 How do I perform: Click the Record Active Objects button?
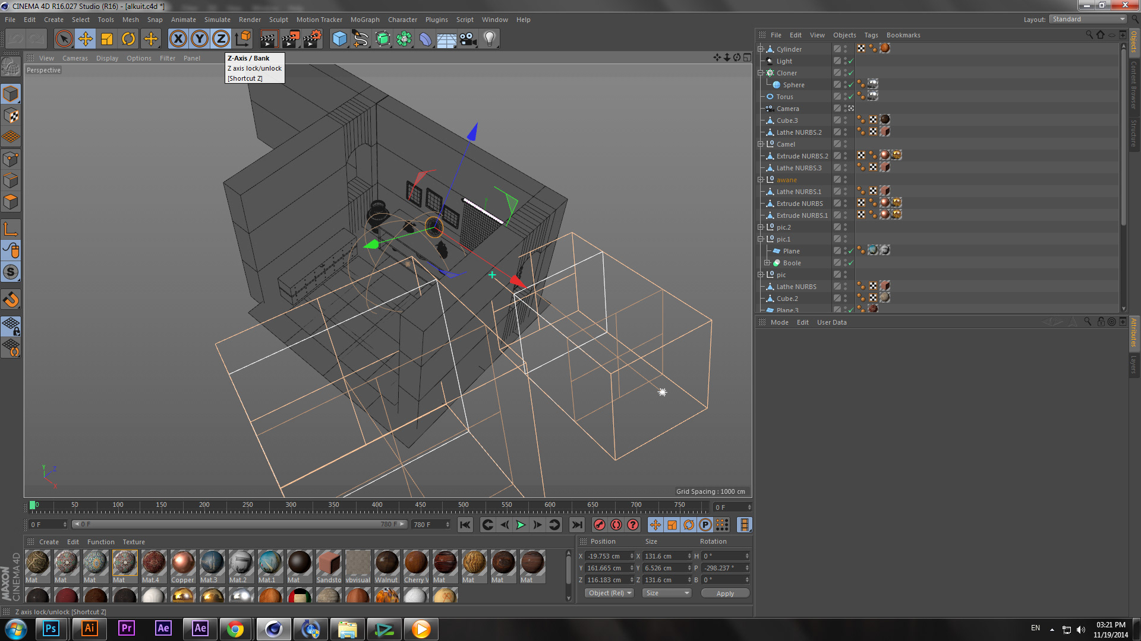pos(600,525)
